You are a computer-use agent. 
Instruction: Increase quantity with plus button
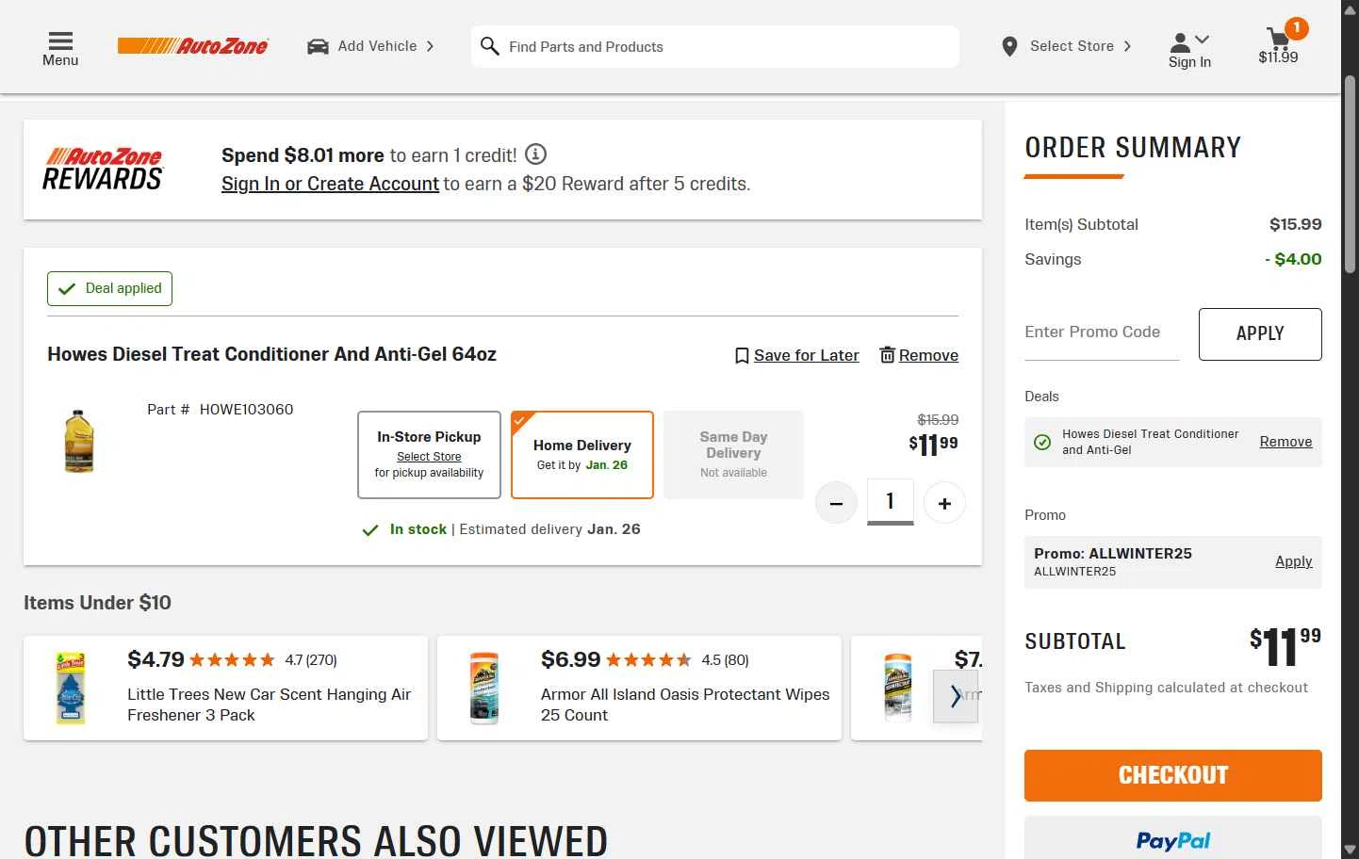(x=944, y=503)
